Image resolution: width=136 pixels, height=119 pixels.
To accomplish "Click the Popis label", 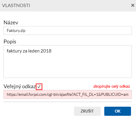I will [10, 42].
